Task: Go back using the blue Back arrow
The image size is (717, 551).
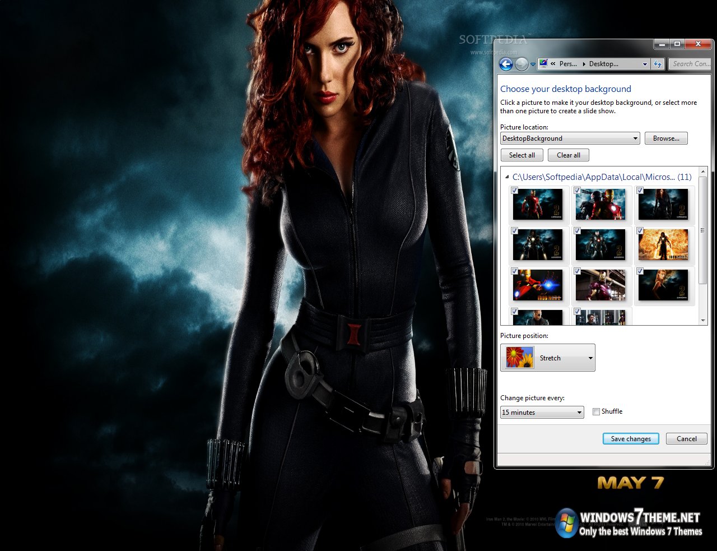Action: pos(506,64)
